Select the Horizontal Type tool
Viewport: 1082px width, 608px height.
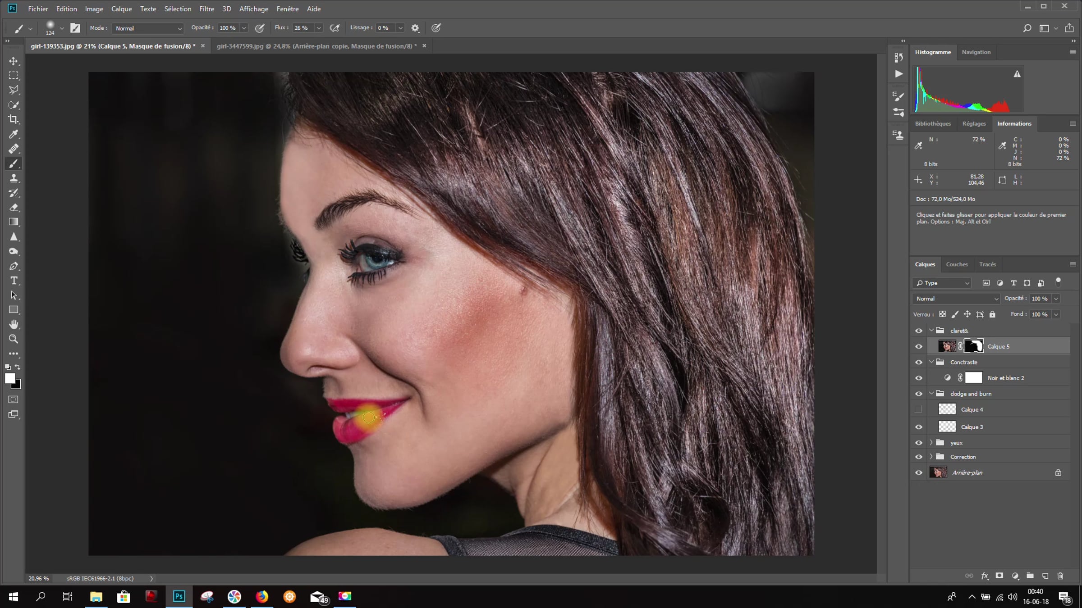point(14,281)
